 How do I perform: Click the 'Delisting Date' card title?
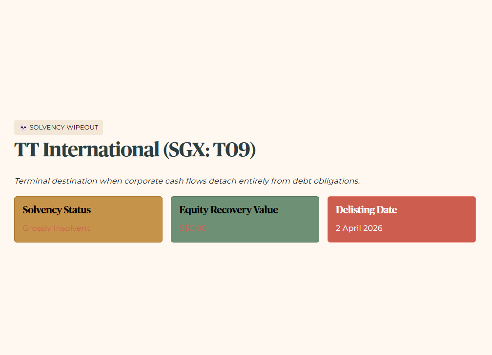(x=366, y=210)
